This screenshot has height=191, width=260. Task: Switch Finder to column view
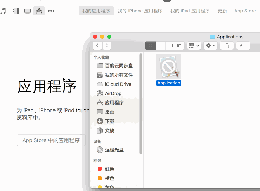click(170, 46)
